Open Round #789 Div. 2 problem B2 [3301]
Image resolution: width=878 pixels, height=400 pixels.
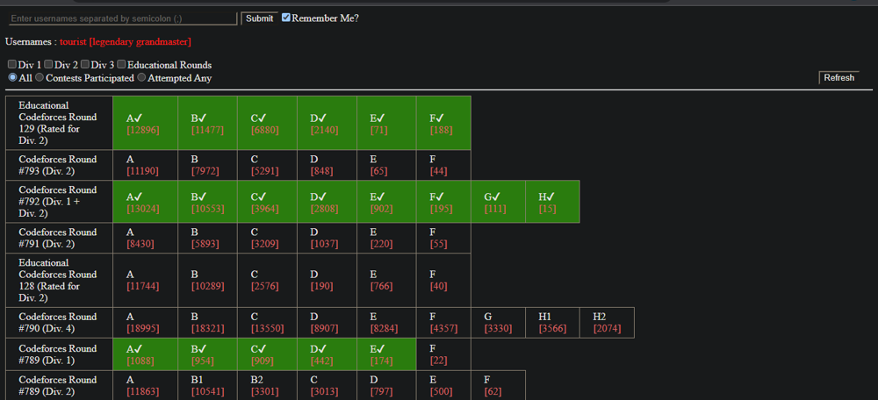pyautogui.click(x=267, y=385)
